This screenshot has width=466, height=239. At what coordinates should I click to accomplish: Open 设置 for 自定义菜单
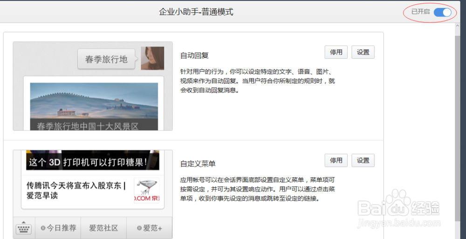[x=363, y=161]
